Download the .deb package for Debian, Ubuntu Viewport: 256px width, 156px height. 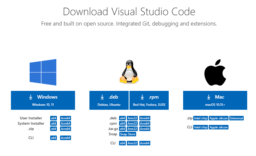click(109, 100)
